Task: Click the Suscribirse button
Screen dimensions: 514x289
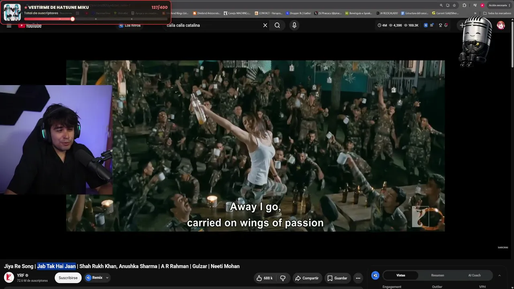Action: [x=68, y=278]
